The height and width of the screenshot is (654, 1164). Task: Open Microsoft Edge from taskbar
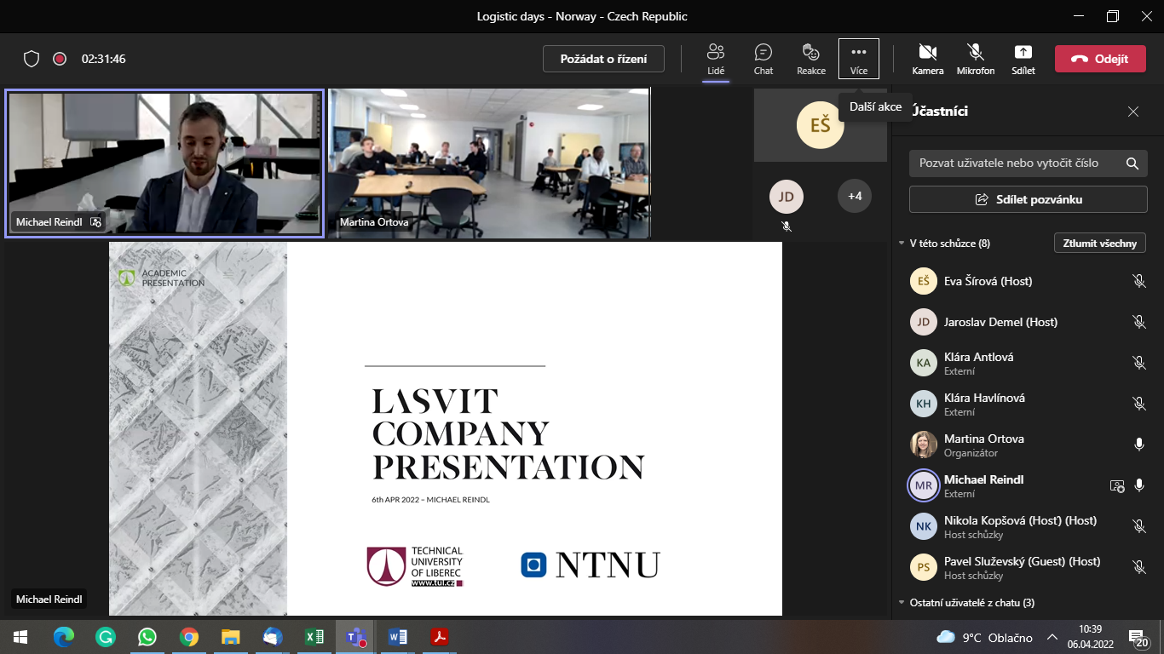[x=64, y=637]
